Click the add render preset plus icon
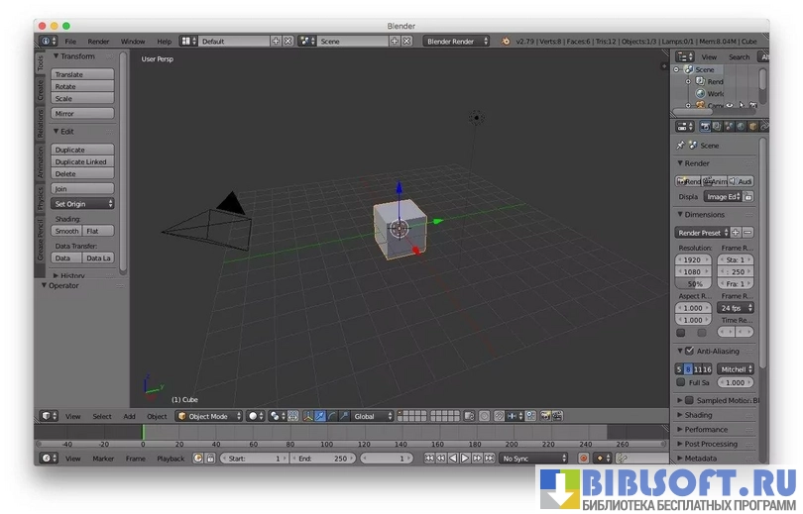 coord(736,233)
